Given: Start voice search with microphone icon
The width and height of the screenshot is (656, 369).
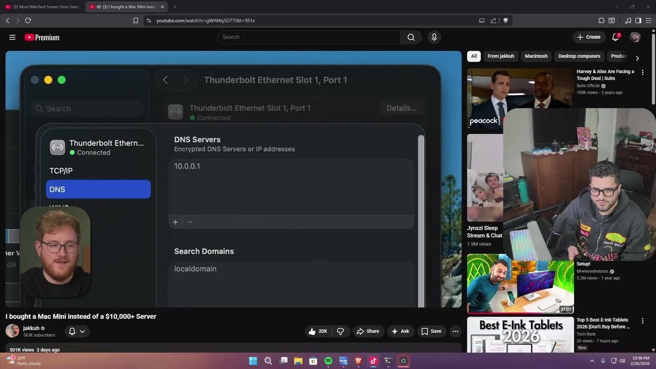Looking at the screenshot, I should 434,37.
